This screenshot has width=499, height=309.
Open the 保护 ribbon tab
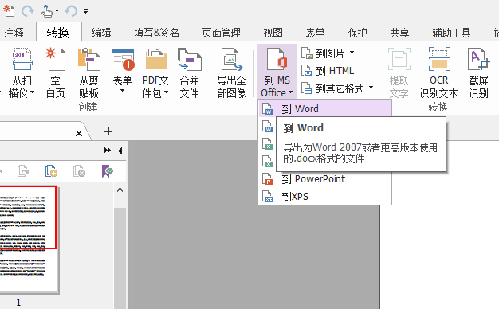357,33
